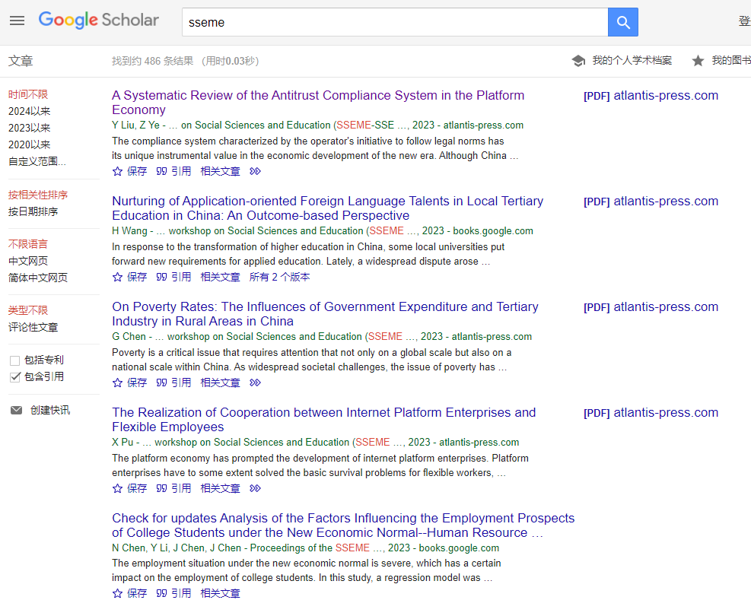Select 按相关性排序 sorting
This screenshot has width=751, height=600.
(38, 195)
